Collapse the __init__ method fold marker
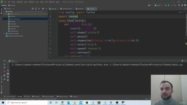The image size is (187, 105). click(x=57, y=24)
